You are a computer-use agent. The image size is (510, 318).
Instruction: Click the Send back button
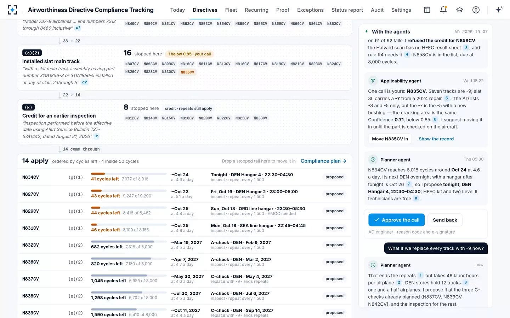(445, 220)
